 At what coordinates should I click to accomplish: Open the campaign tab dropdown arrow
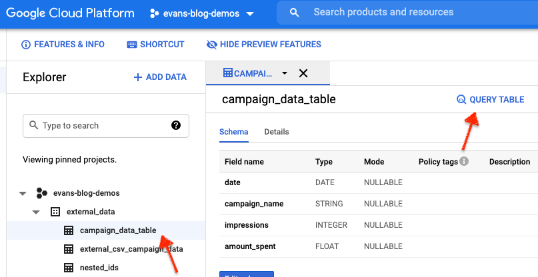pos(285,73)
